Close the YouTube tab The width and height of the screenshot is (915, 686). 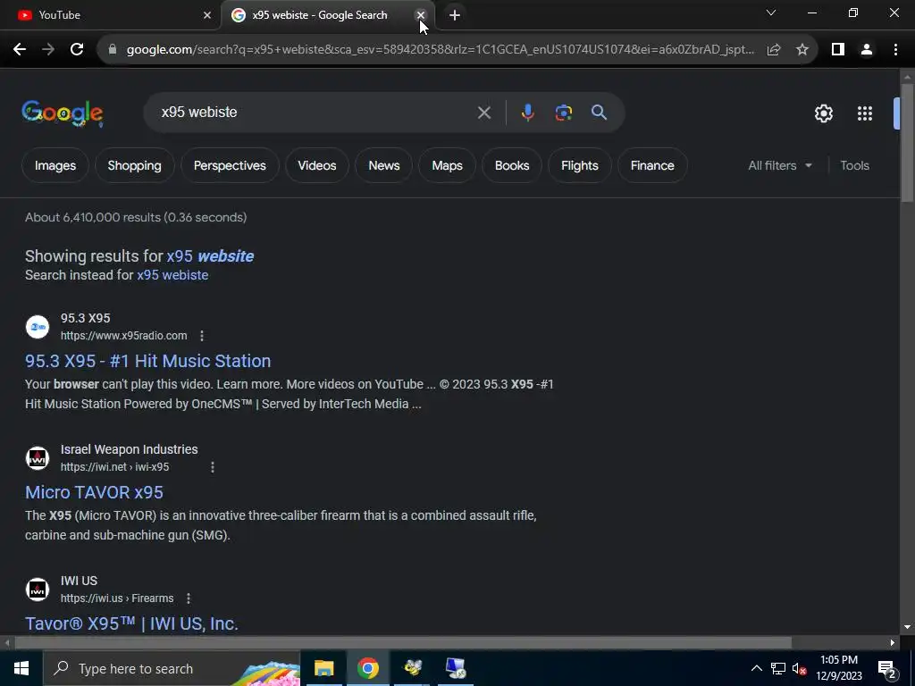207,15
